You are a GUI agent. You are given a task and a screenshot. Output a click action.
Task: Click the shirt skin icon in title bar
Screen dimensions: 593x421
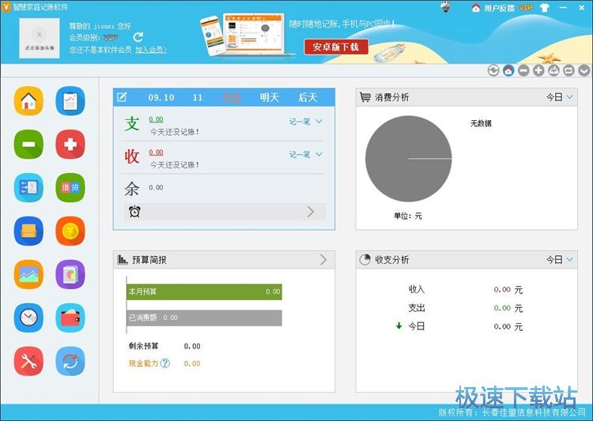[544, 8]
